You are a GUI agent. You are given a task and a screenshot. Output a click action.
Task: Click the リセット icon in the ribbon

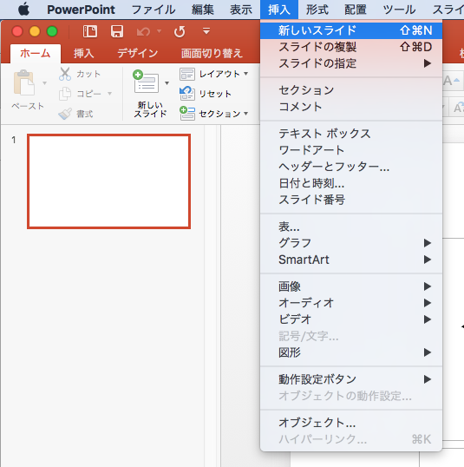tap(187, 94)
